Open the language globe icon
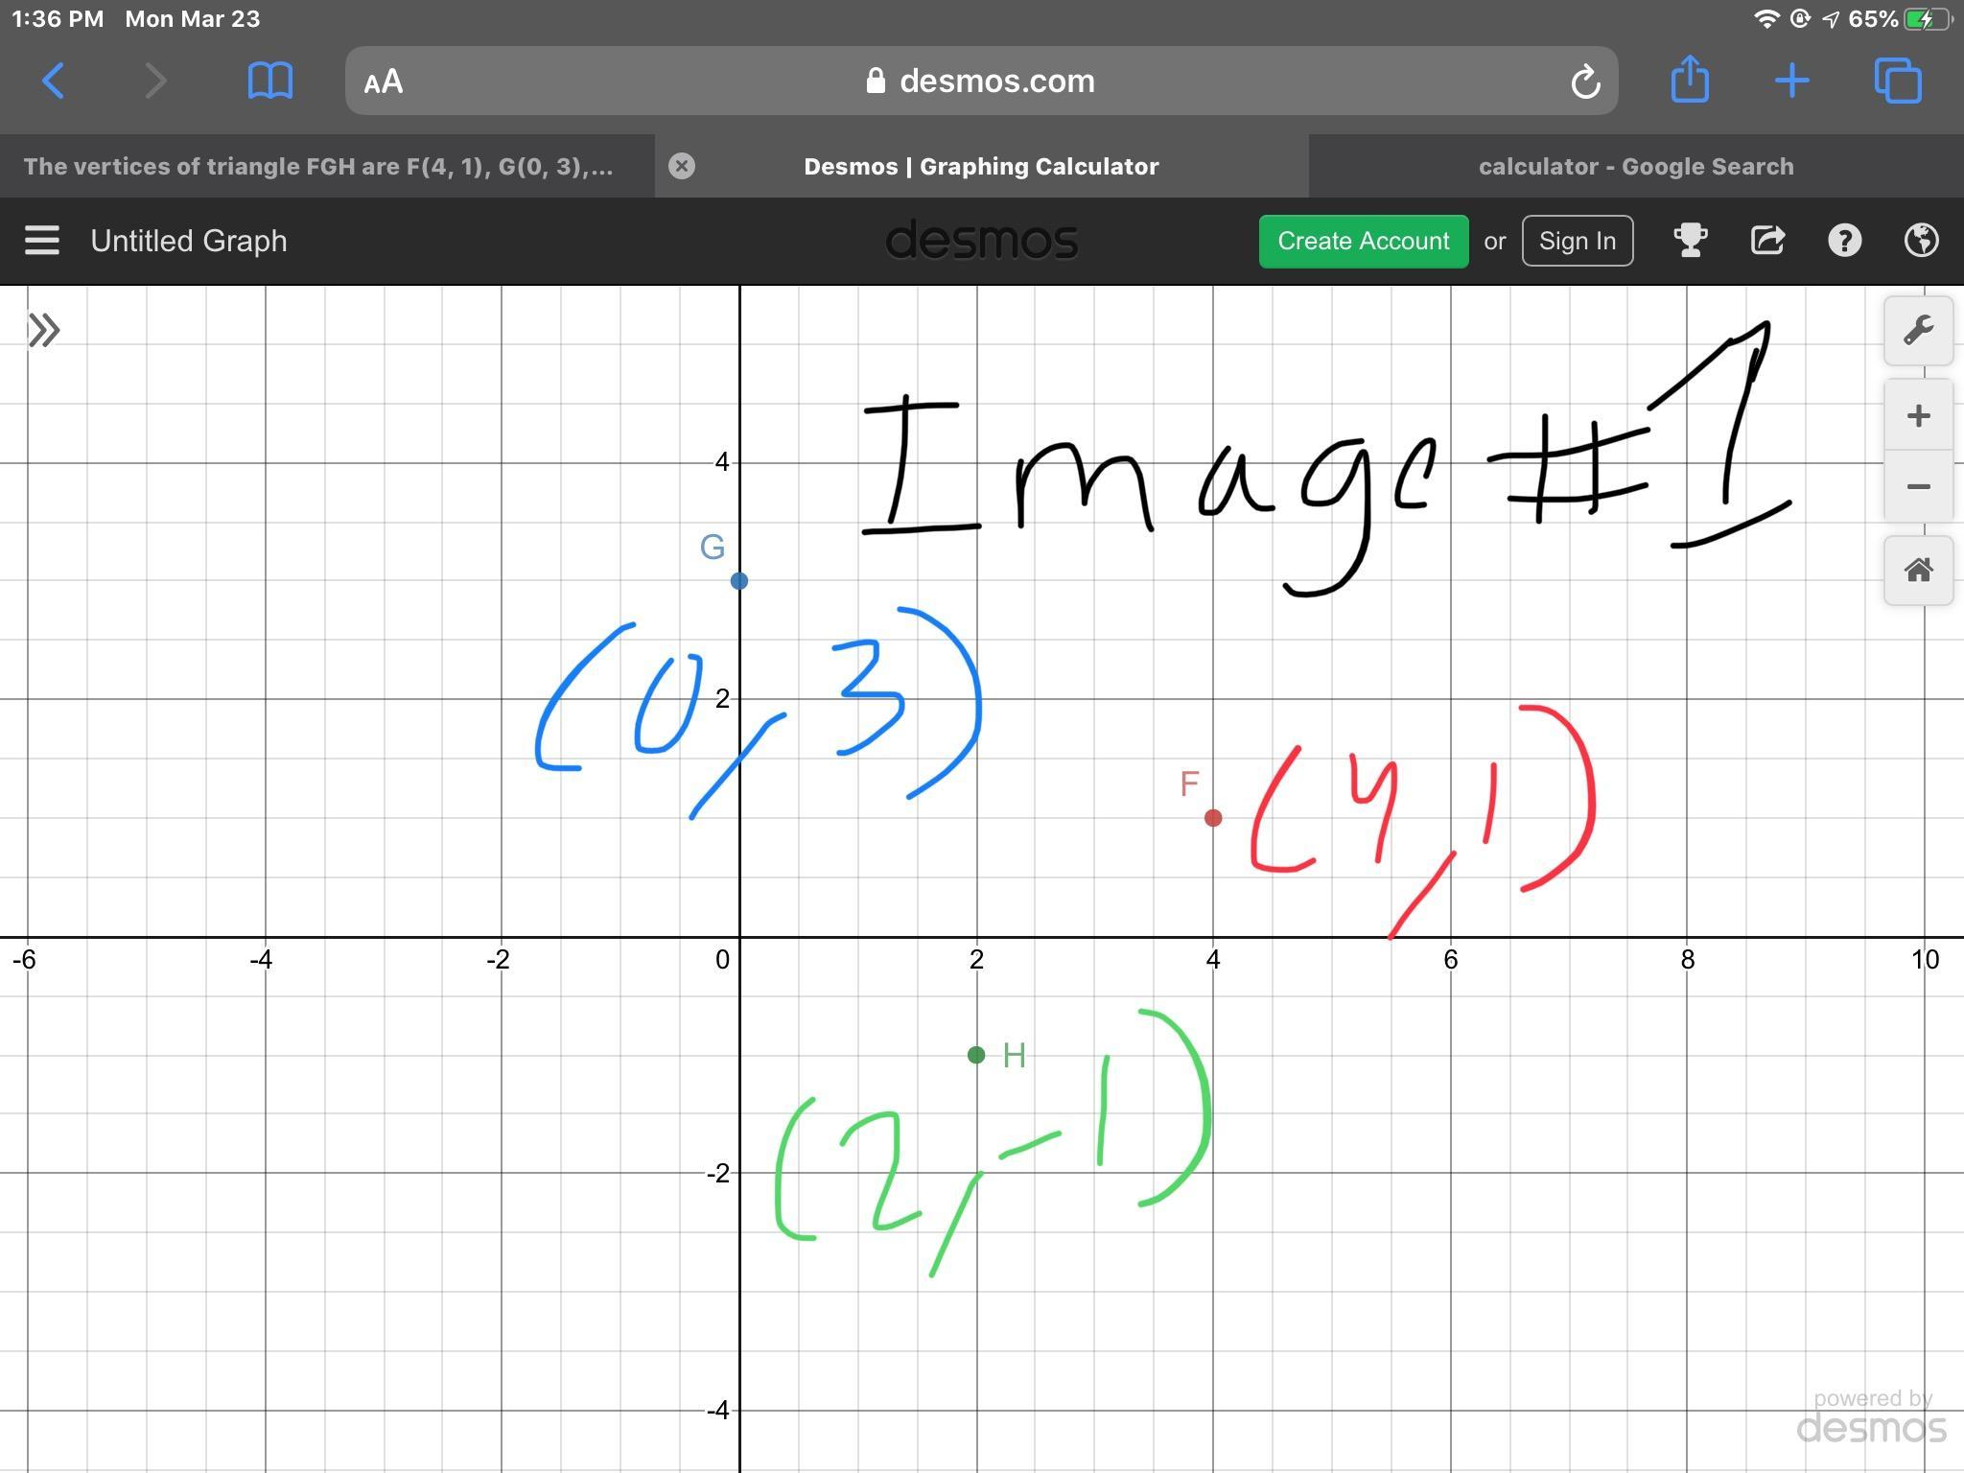This screenshot has width=1964, height=1473. pyautogui.click(x=1921, y=241)
